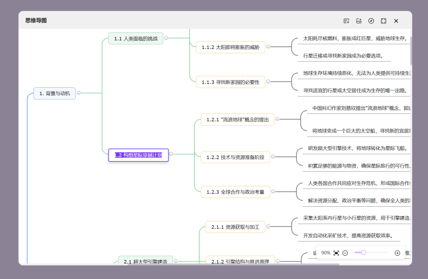Collapse 1.1.2 太阳即将膨胀的威胁 children
Screen dimensions: 428x279
(268, 47)
